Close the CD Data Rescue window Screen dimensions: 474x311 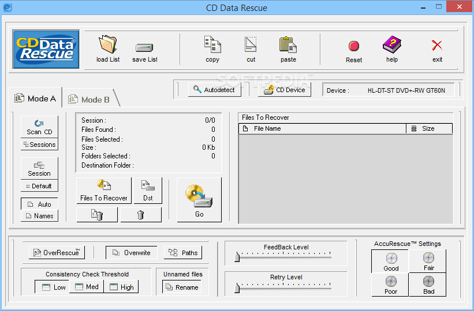[459, 7]
